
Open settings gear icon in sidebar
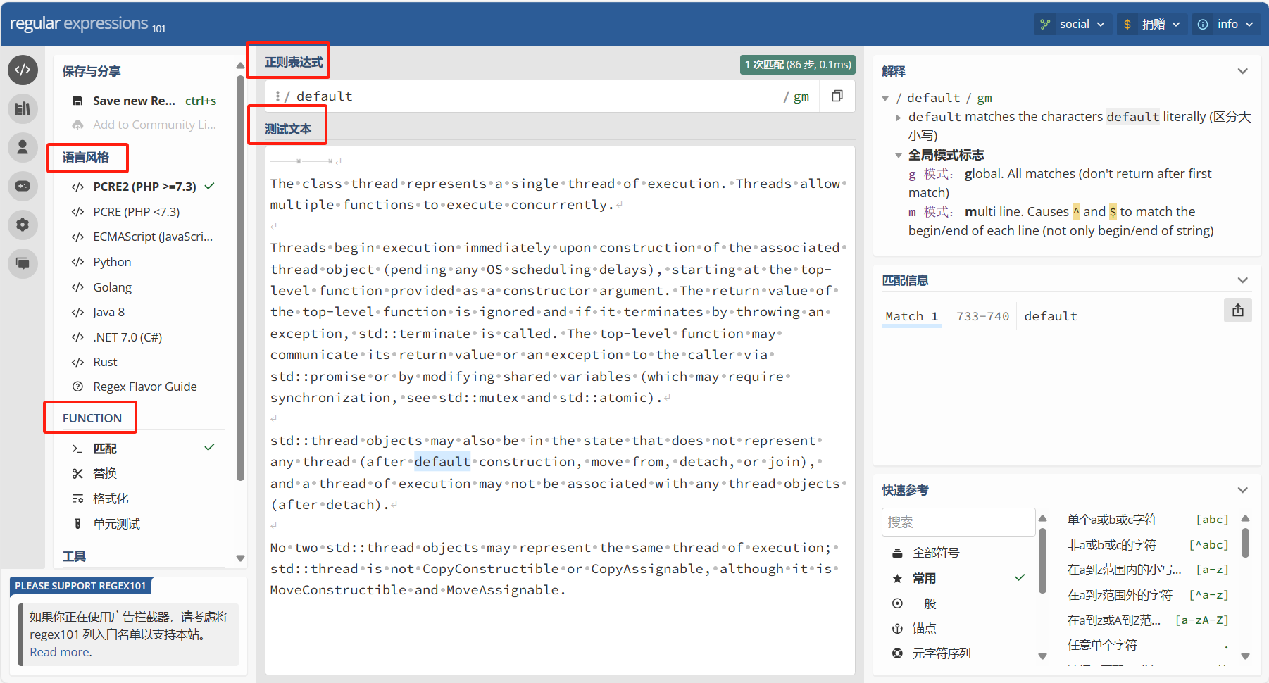tap(23, 225)
